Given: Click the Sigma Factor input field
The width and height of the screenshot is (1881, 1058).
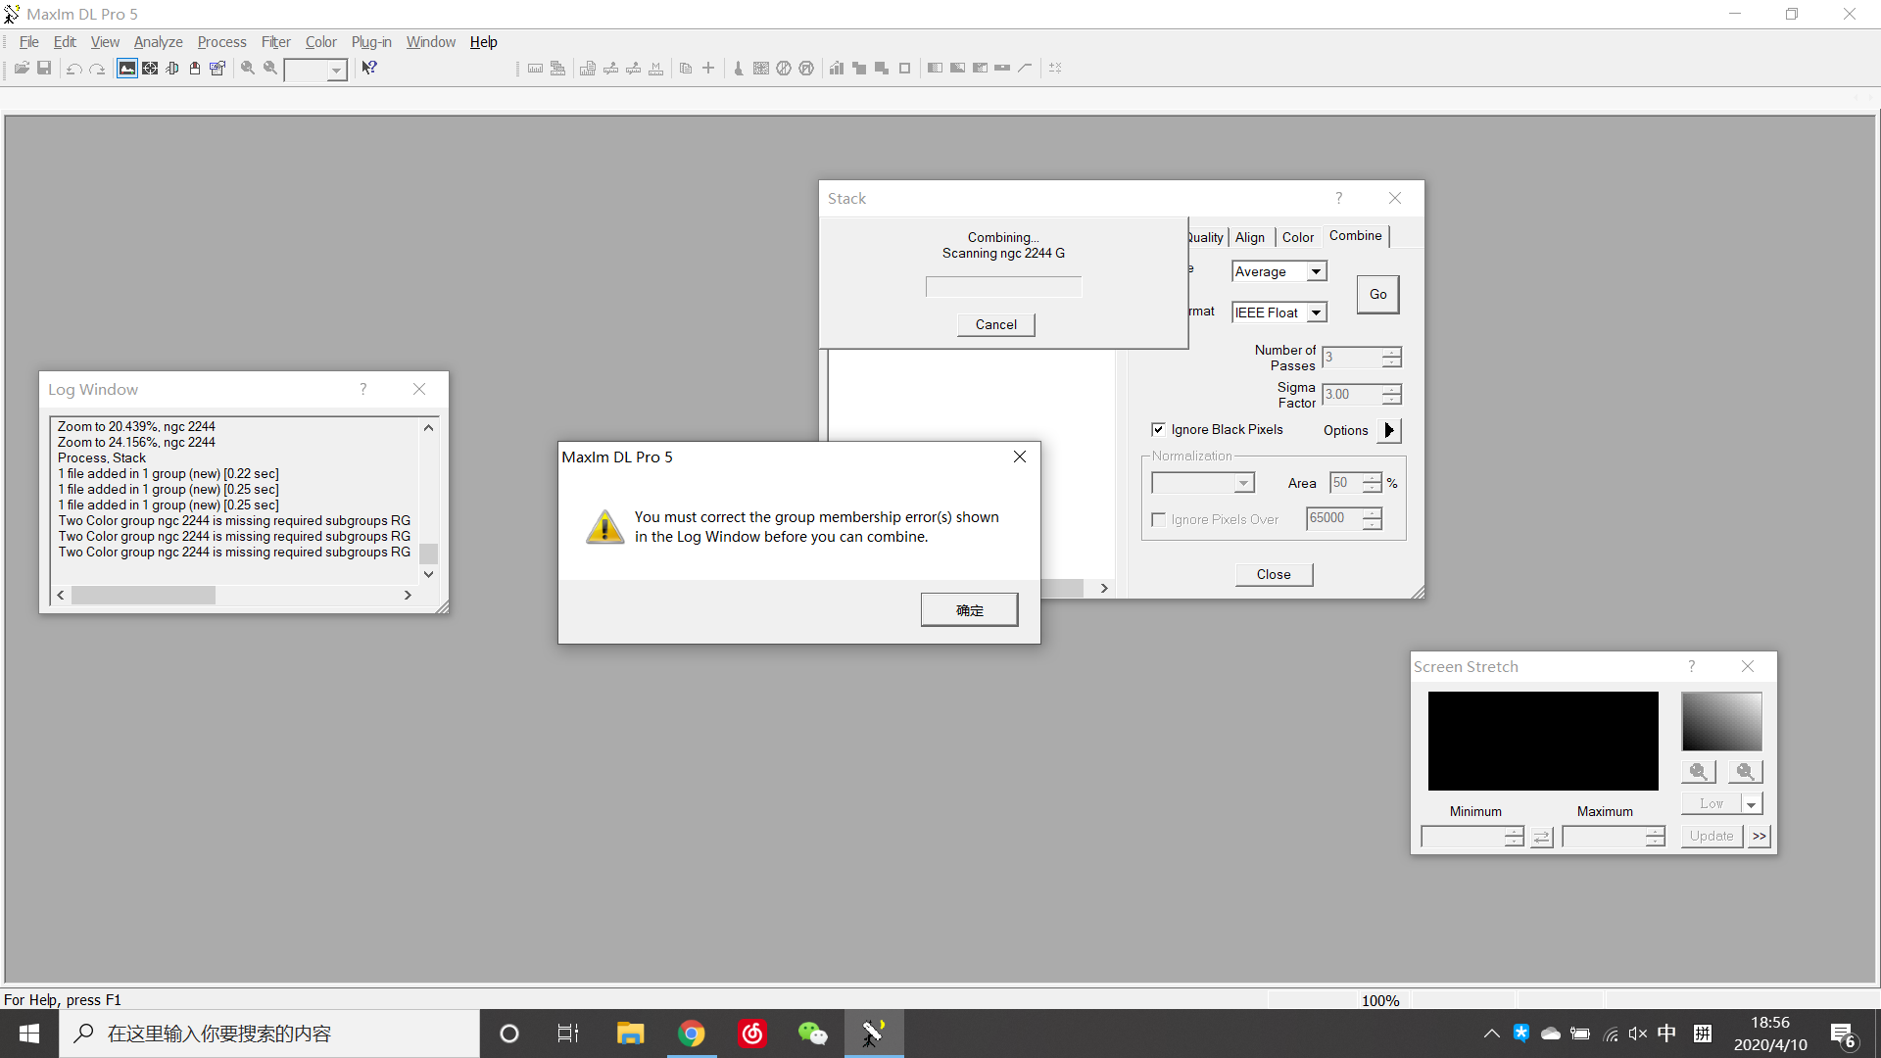Looking at the screenshot, I should point(1352,395).
